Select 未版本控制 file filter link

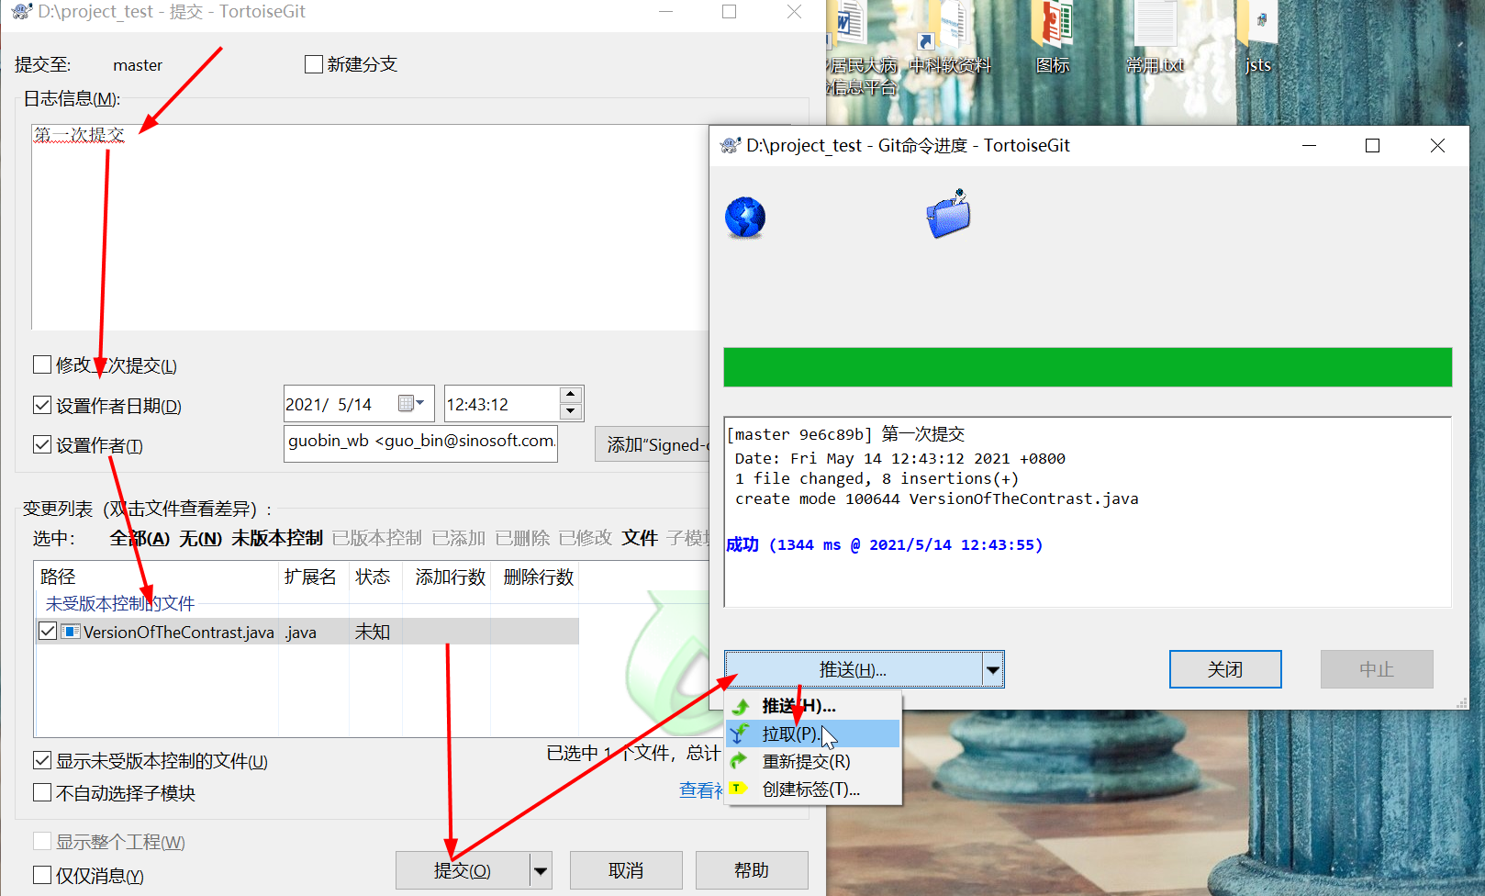[x=277, y=538]
